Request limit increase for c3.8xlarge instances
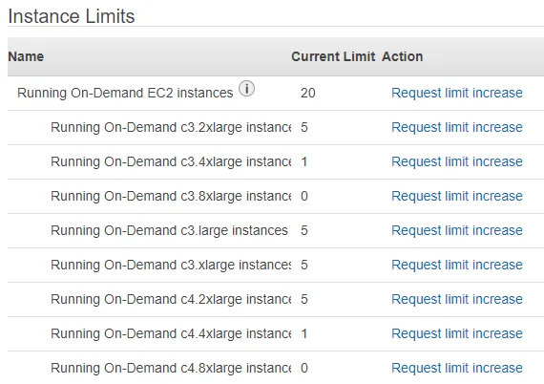This screenshot has height=384, width=544. pos(457,196)
